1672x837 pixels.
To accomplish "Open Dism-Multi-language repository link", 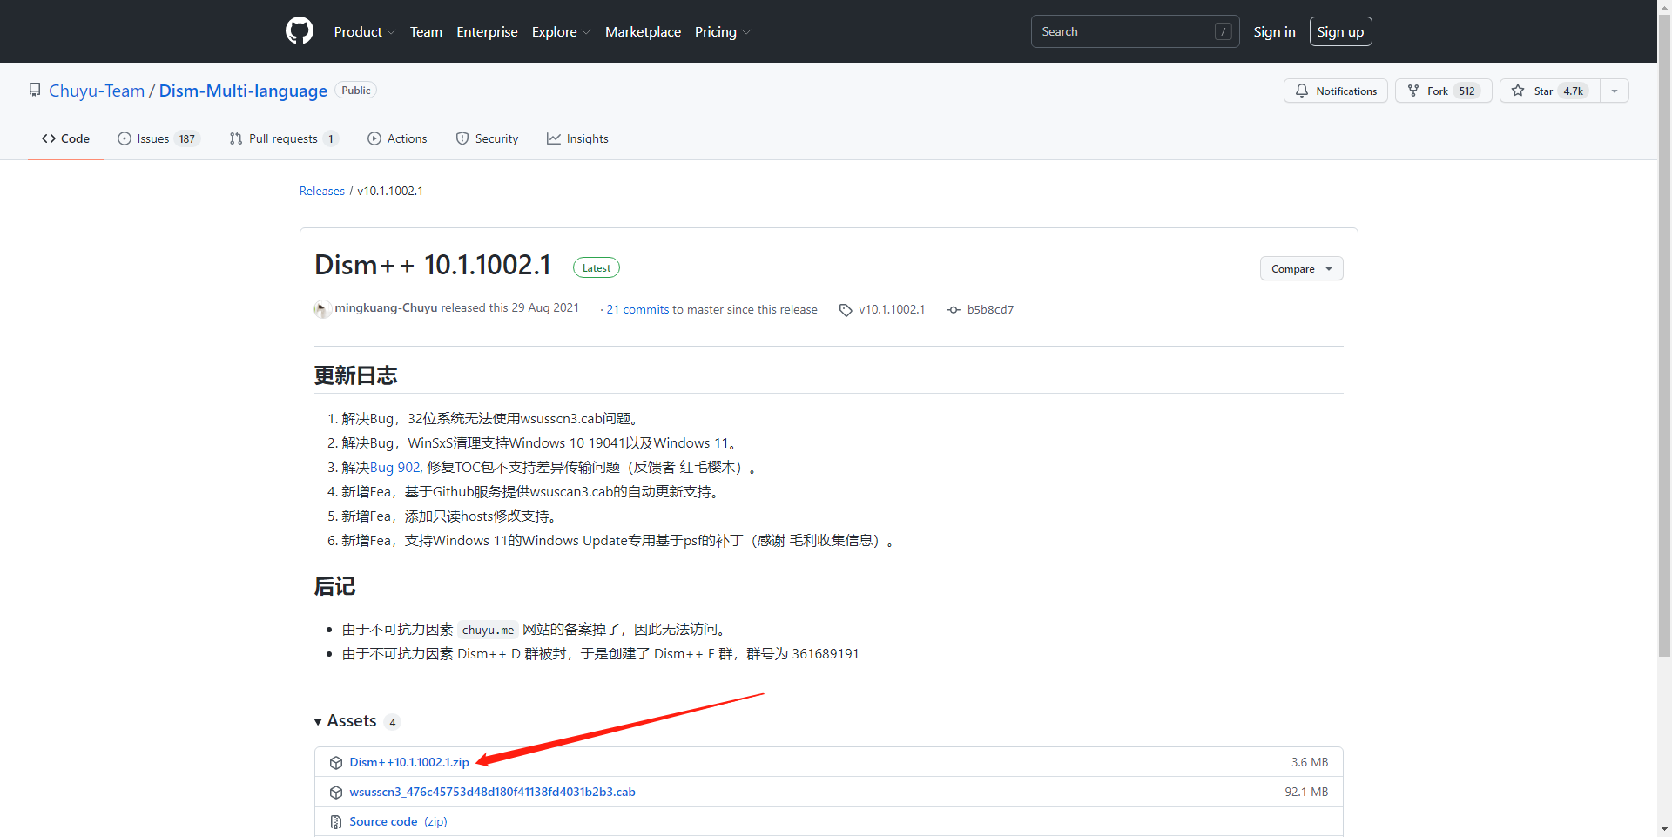I will click(243, 91).
